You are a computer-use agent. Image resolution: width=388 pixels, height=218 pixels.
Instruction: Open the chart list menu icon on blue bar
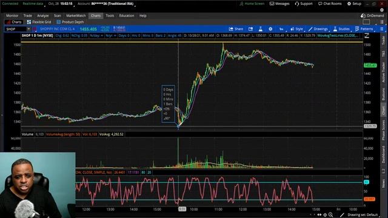click(381, 29)
